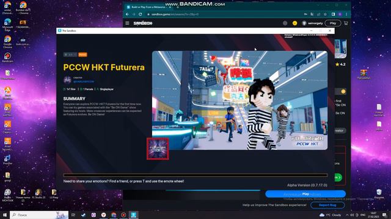Open Yandex browser from taskbar
391x219 pixels.
pos(103,215)
